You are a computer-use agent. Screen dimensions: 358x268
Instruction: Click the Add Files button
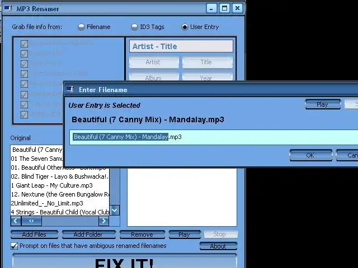(34, 234)
